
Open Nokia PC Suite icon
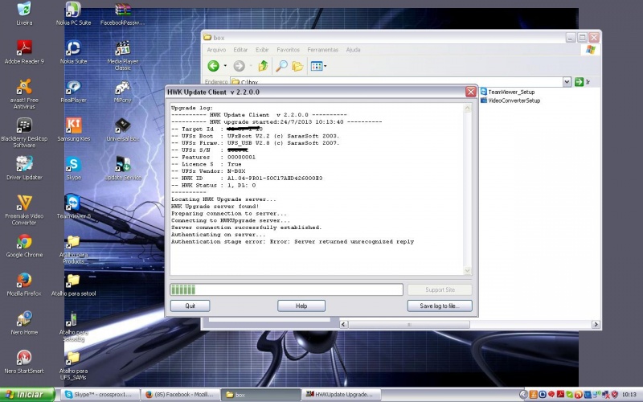point(73,14)
